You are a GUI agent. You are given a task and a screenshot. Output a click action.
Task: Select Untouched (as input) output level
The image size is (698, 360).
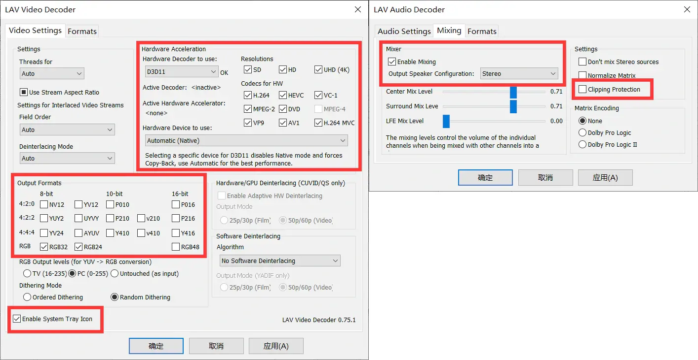coord(115,273)
